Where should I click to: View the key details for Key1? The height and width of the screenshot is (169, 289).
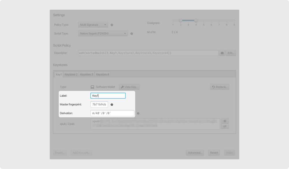coord(129,87)
